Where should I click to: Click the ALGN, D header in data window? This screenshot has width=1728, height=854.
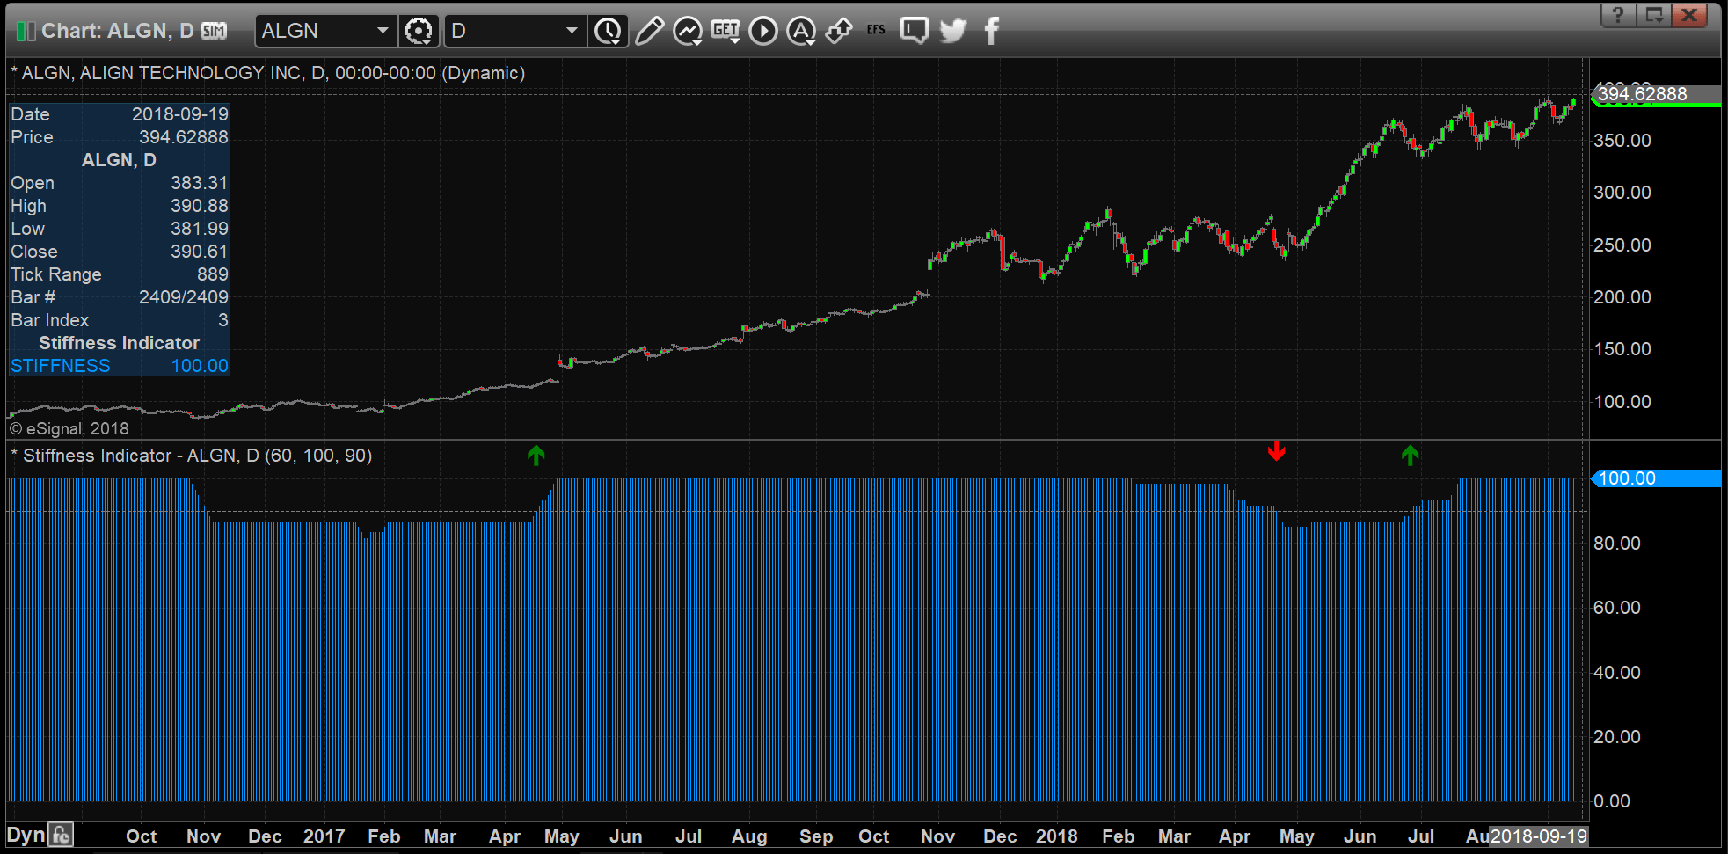pyautogui.click(x=120, y=160)
